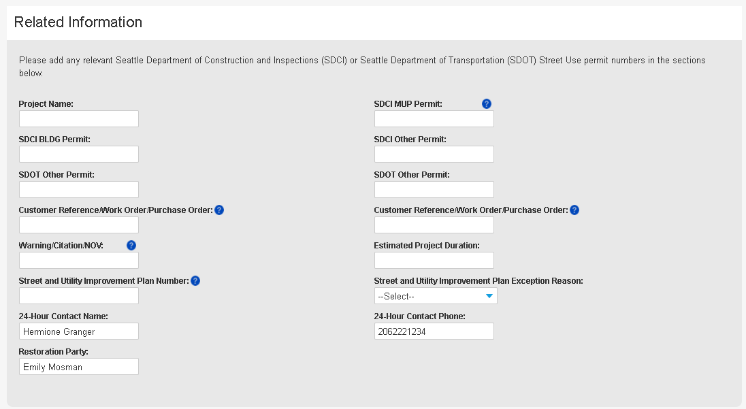Viewport: 746px width, 409px height.
Task: Edit the 24-Hour Contact Phone field
Action: click(x=434, y=331)
